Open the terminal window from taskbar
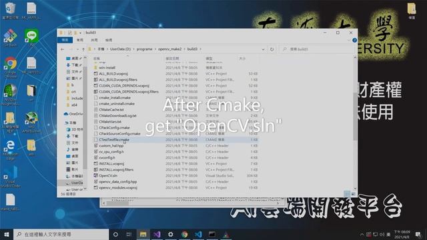This screenshot has height=240, width=427. pyautogui.click(x=212, y=234)
